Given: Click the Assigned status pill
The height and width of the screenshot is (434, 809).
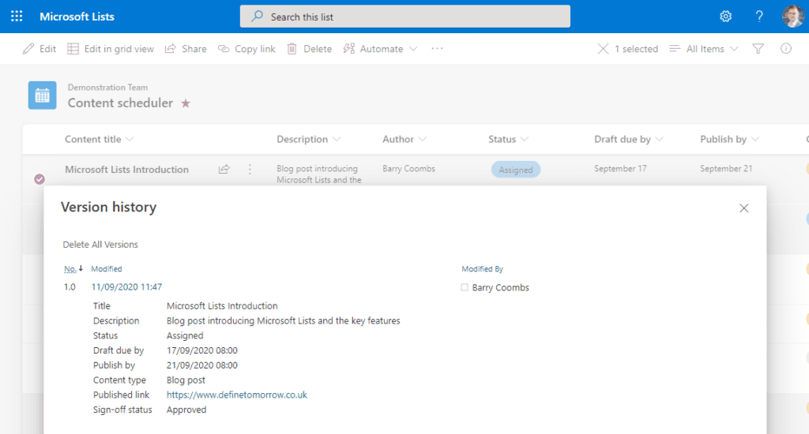Looking at the screenshot, I should point(515,170).
